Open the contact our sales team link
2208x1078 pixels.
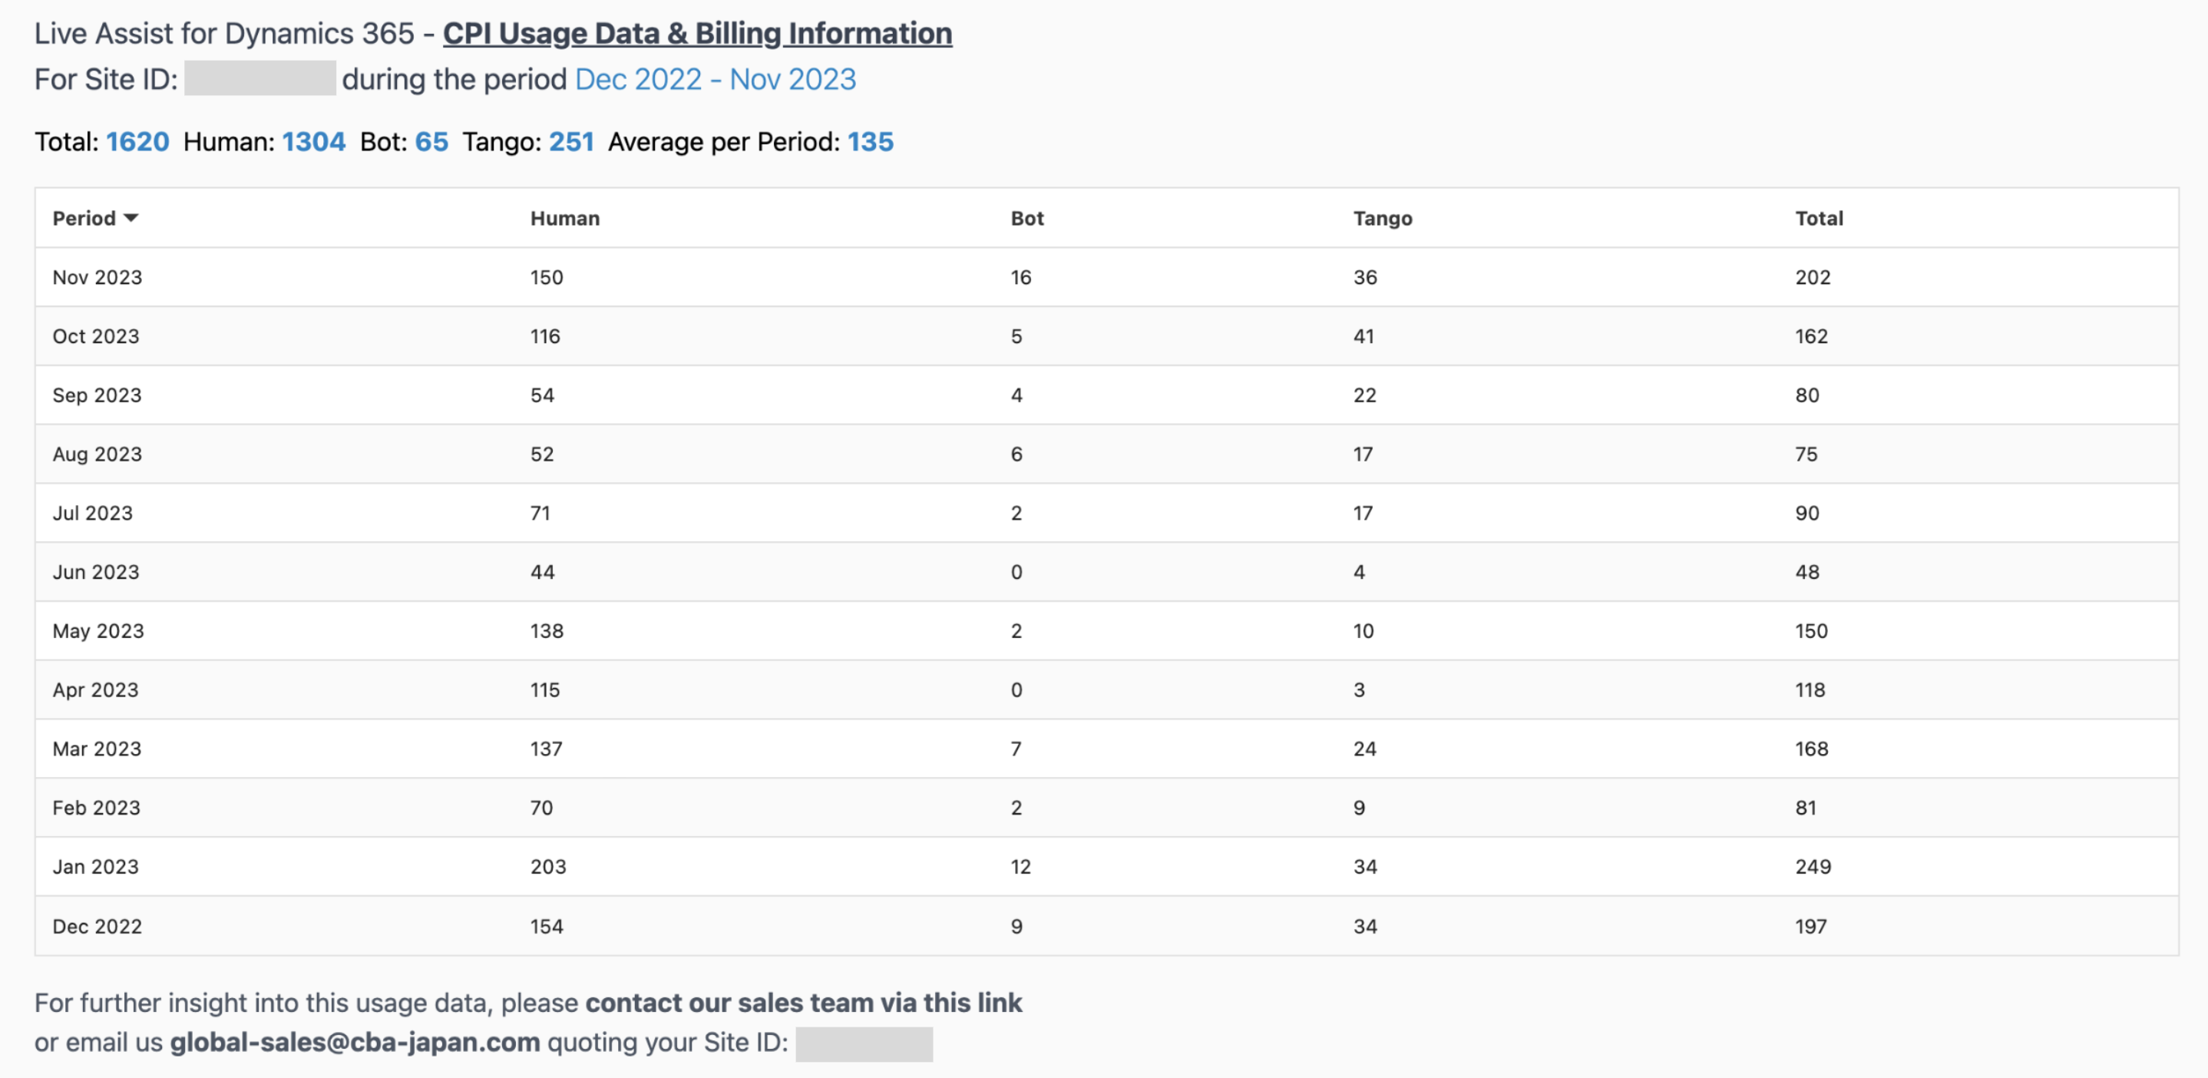803,1002
